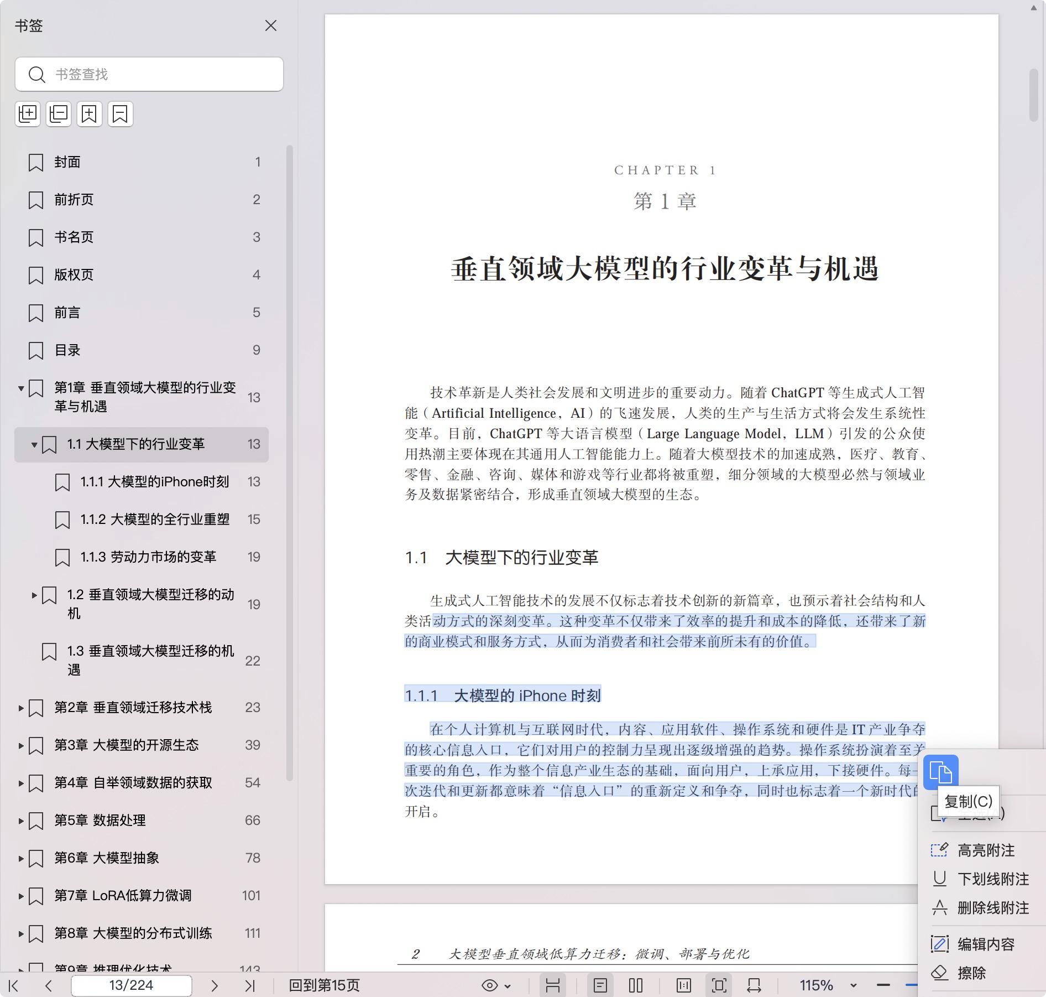Toggle two-page view layout
Screen dimensions: 1046x997
click(x=636, y=985)
